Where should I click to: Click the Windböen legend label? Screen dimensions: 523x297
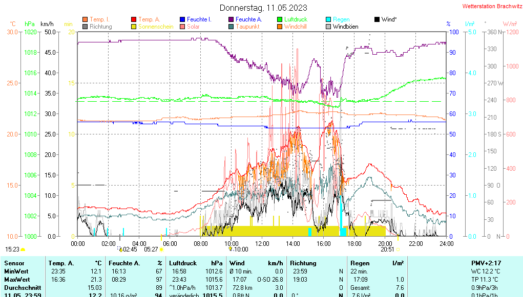pyautogui.click(x=345, y=27)
